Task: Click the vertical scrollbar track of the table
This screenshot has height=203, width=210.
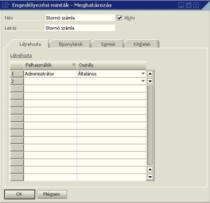Action: click(150, 125)
